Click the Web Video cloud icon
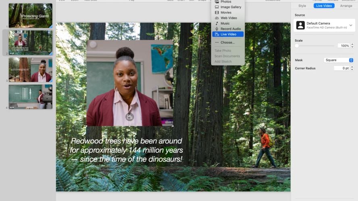The width and height of the screenshot is (358, 201). [216, 18]
